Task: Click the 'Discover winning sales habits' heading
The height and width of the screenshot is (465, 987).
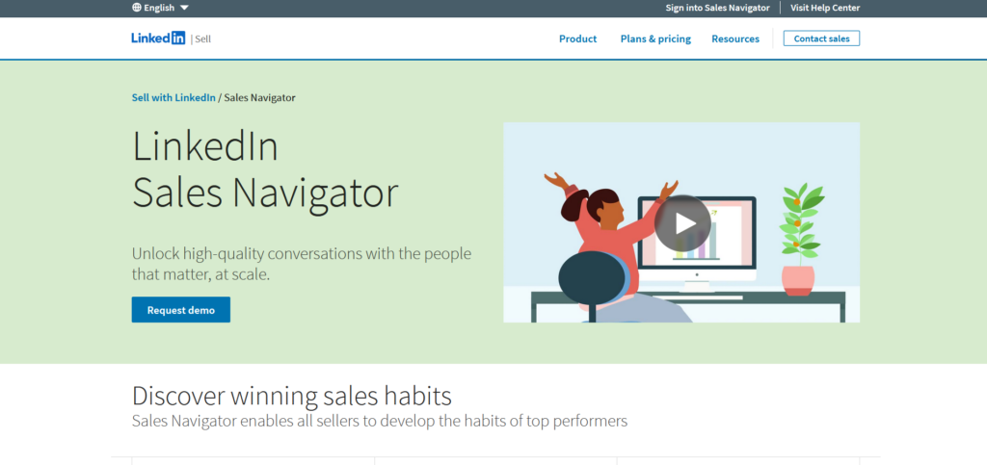Action: (291, 396)
